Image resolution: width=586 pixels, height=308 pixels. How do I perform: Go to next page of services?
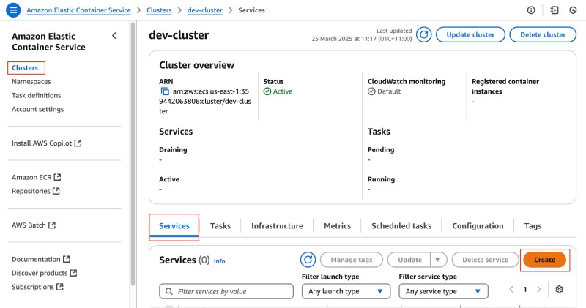coord(539,289)
